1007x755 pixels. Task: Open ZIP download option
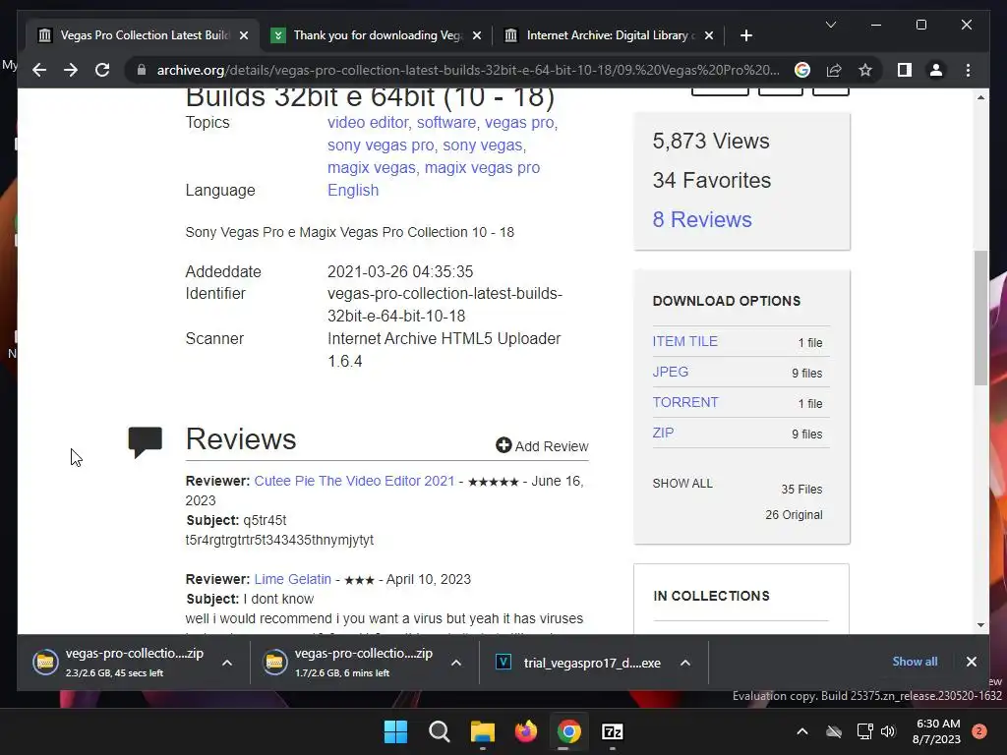(664, 433)
